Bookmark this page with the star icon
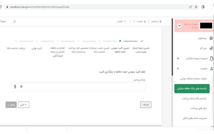This screenshot has width=214, height=134. [196, 7]
